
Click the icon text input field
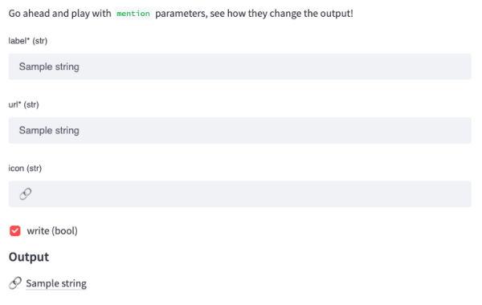[239, 193]
